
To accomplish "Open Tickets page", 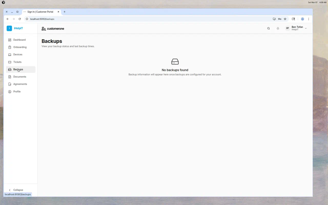I will tap(17, 62).
